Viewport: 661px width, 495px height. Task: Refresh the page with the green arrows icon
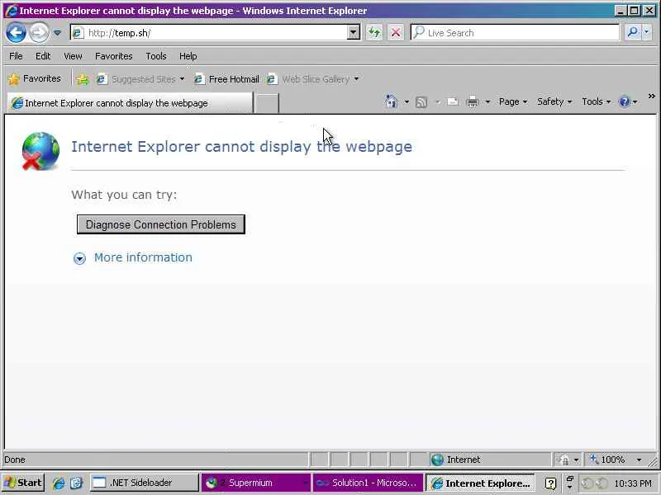[x=374, y=32]
